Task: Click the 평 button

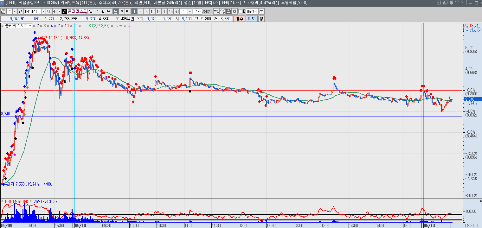Action: pyautogui.click(x=261, y=19)
